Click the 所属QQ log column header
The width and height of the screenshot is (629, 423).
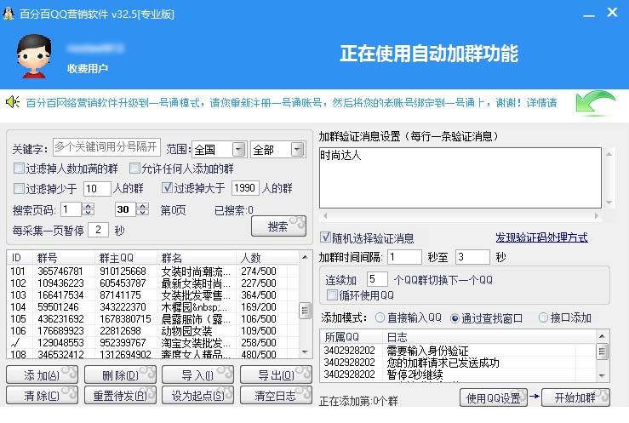pyautogui.click(x=352, y=337)
